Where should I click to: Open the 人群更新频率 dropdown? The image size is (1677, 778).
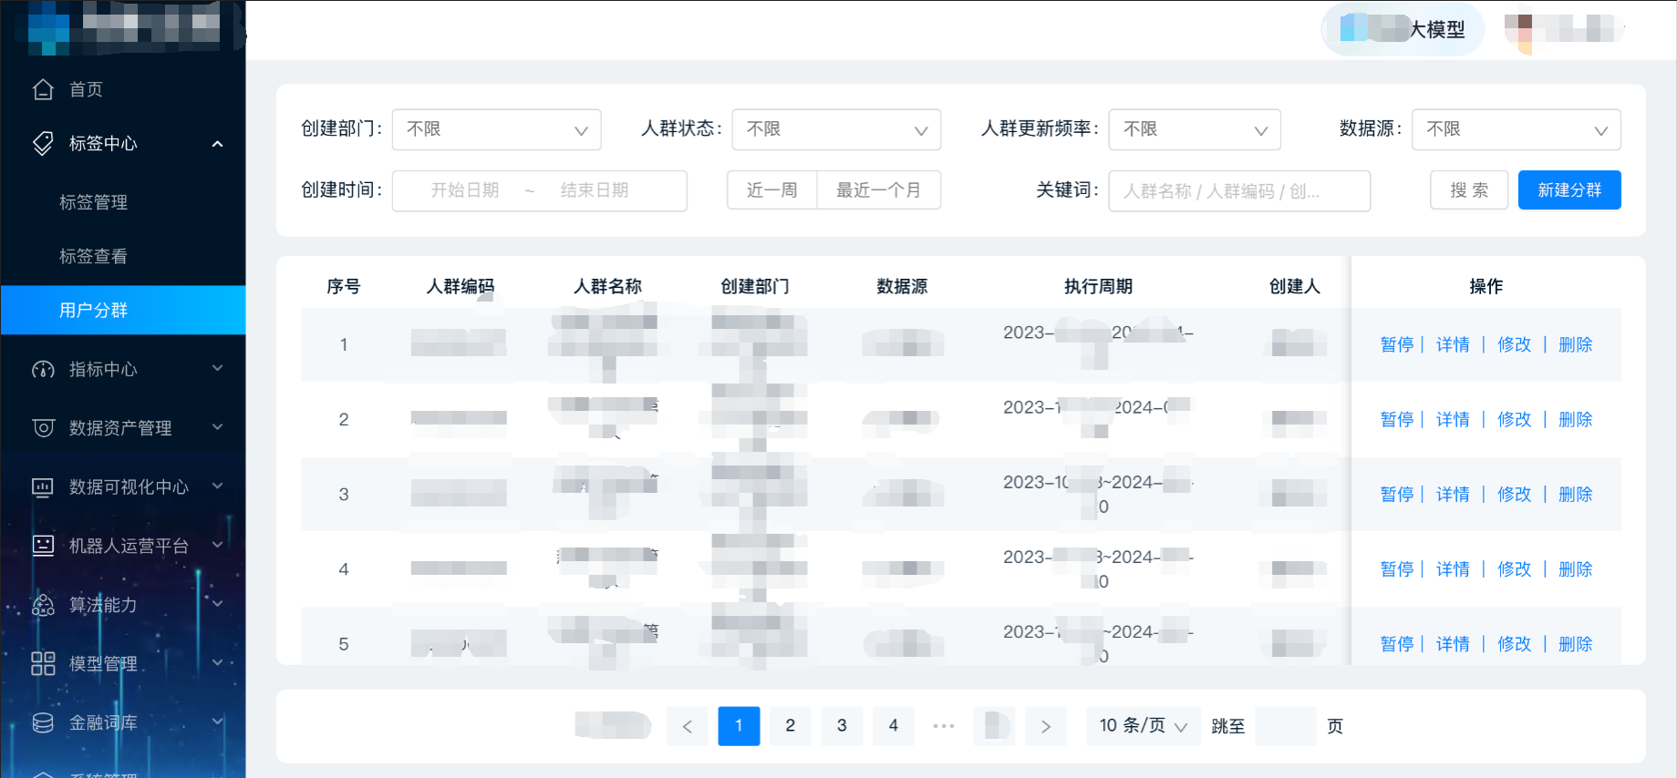tap(1195, 129)
